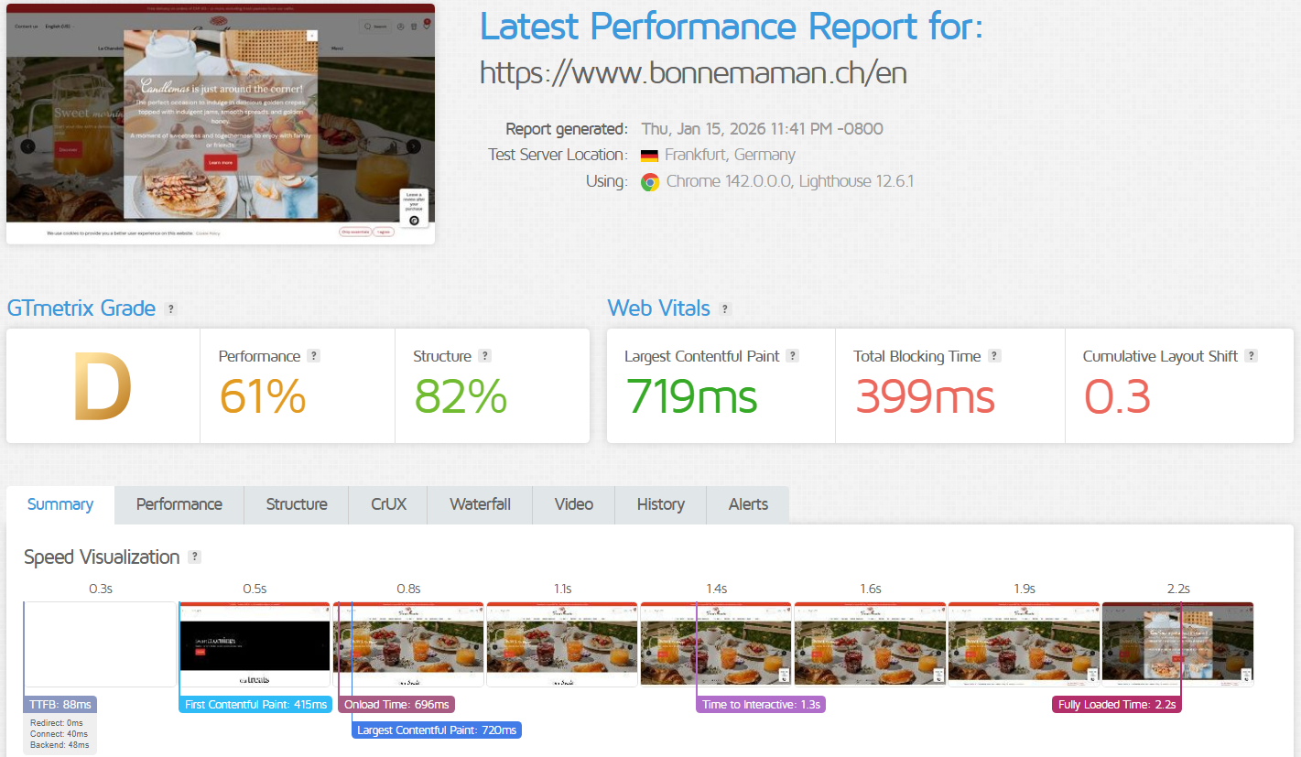This screenshot has width=1301, height=757.
Task: Click the 82% structure score
Action: tap(461, 397)
